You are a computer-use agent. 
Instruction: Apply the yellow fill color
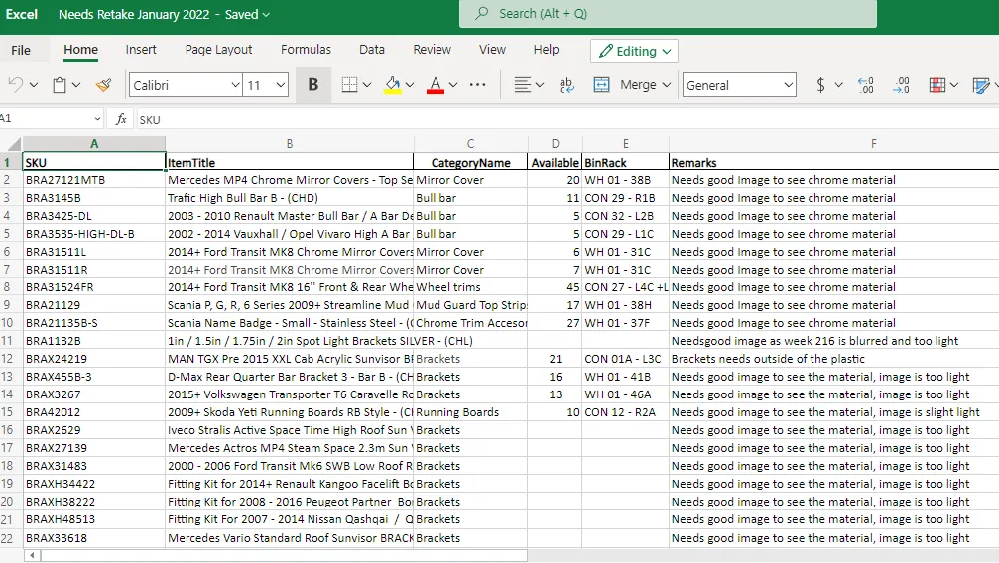point(393,85)
